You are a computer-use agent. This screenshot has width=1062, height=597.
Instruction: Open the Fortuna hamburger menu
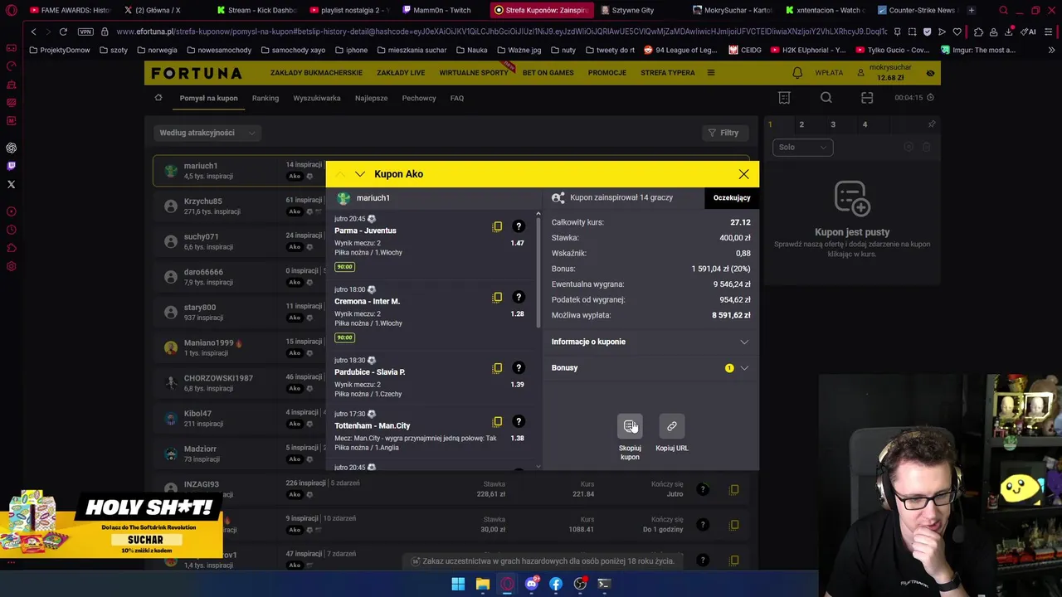coord(711,73)
